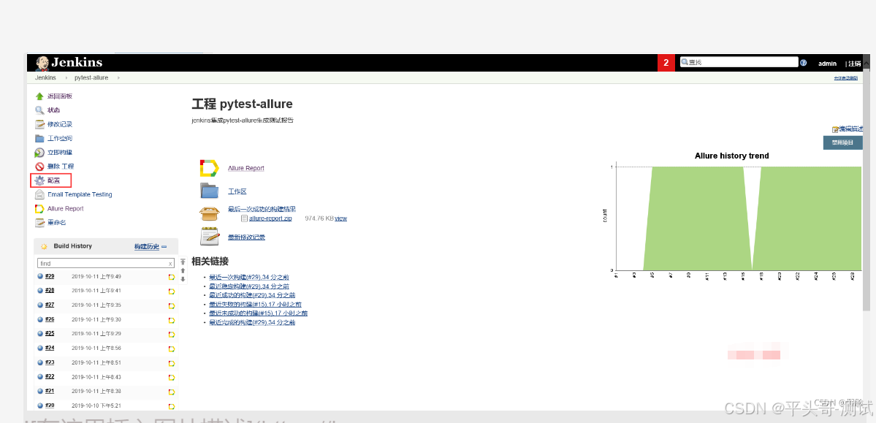Image resolution: width=876 pixels, height=423 pixels.
Task: Open build #22 number link
Action: (x=50, y=376)
